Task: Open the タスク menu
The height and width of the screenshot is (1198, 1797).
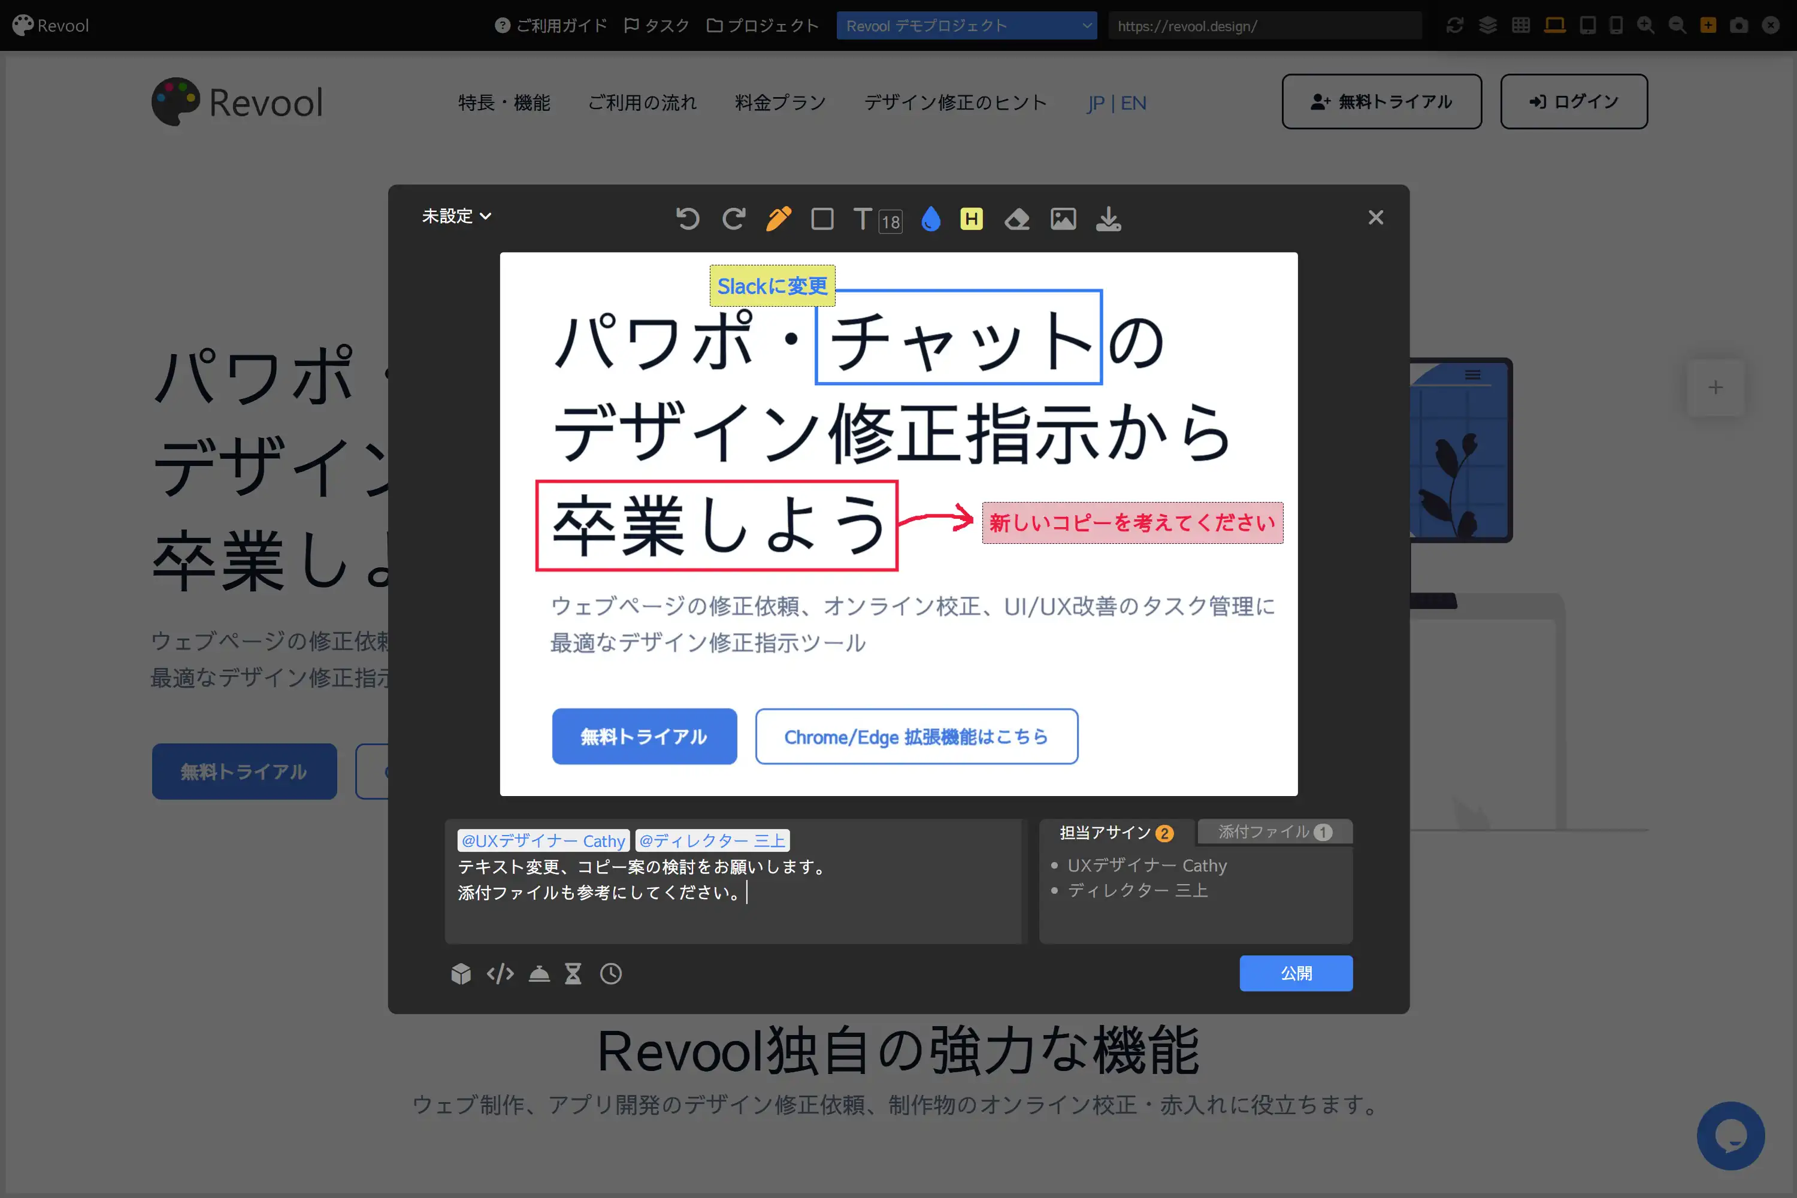Action: [657, 25]
